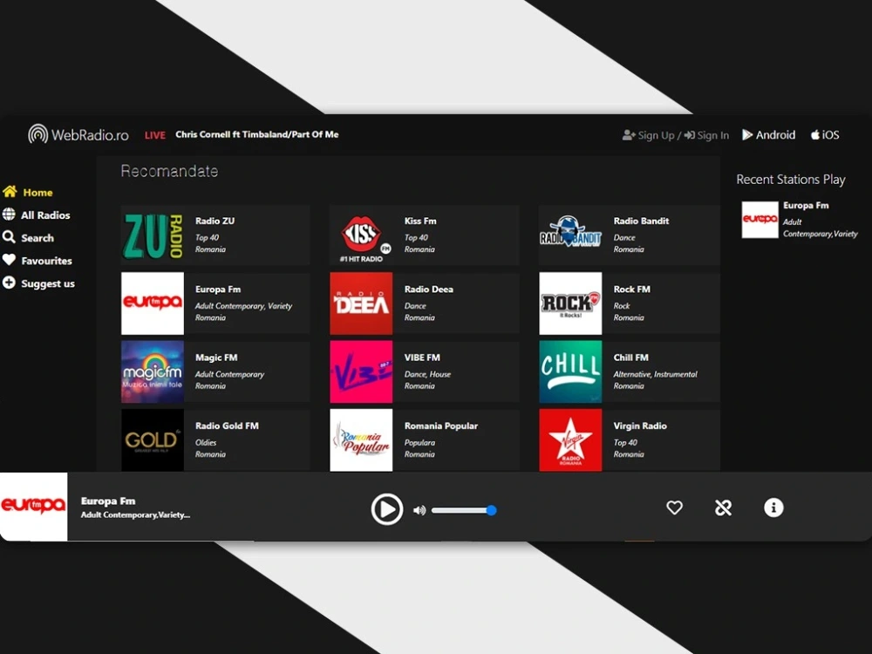
Task: Open Favourites in sidebar
Action: click(x=37, y=261)
